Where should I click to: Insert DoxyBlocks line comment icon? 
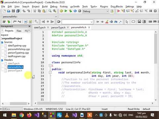[x=20, y=22]
